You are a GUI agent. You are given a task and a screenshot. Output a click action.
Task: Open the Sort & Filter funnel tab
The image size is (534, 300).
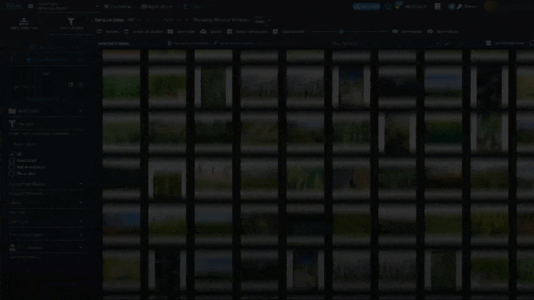pyautogui.click(x=71, y=21)
